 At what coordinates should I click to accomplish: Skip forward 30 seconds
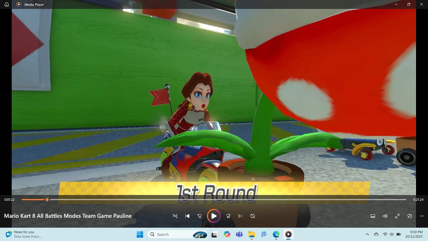(228, 216)
